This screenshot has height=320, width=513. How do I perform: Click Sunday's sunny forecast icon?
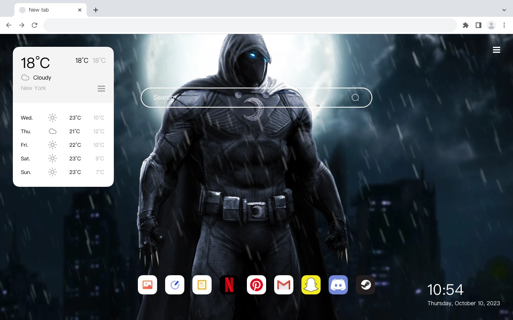(53, 172)
